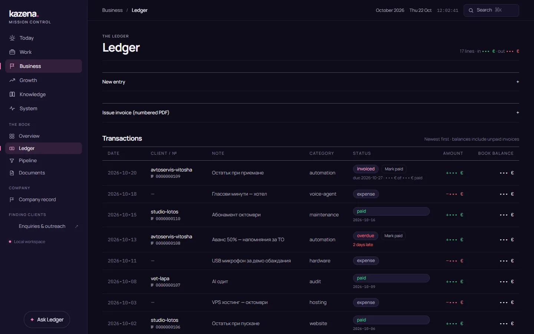
Task: Mark overdue invoice 0000000108 as paid
Action: (x=393, y=236)
